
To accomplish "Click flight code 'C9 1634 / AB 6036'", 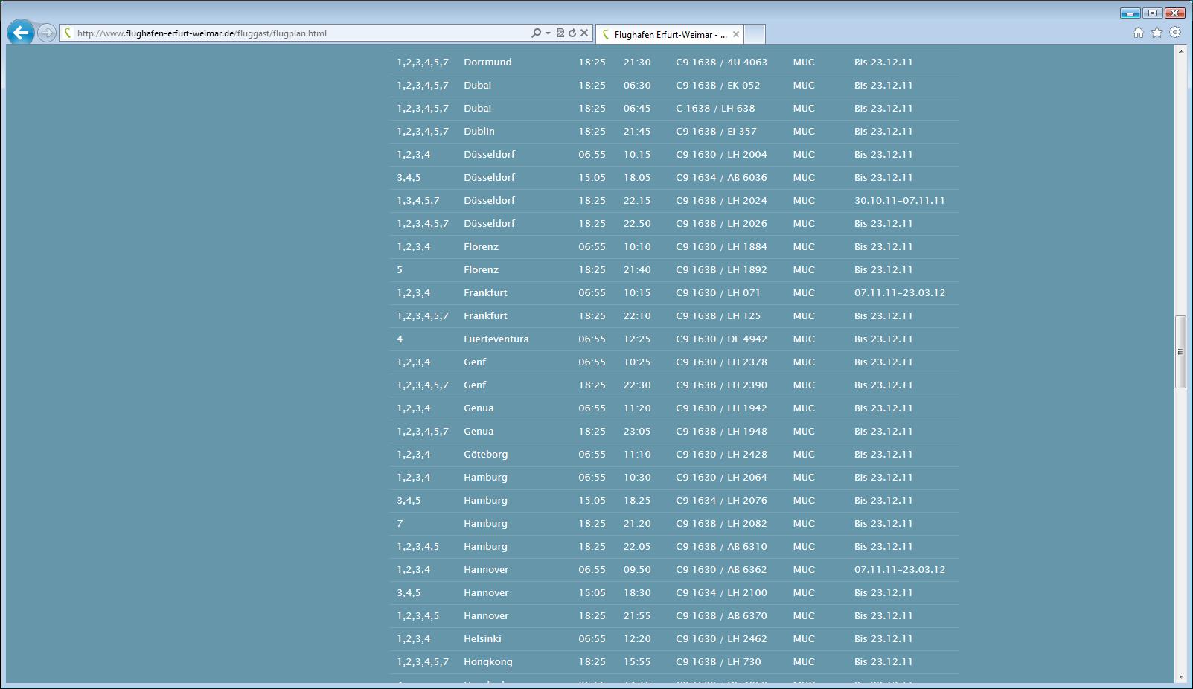I will click(x=721, y=178).
